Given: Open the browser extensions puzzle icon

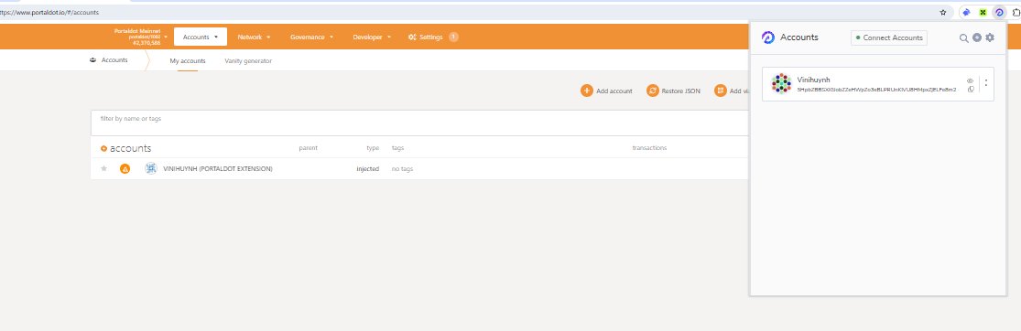Looking at the screenshot, I should point(1016,12).
